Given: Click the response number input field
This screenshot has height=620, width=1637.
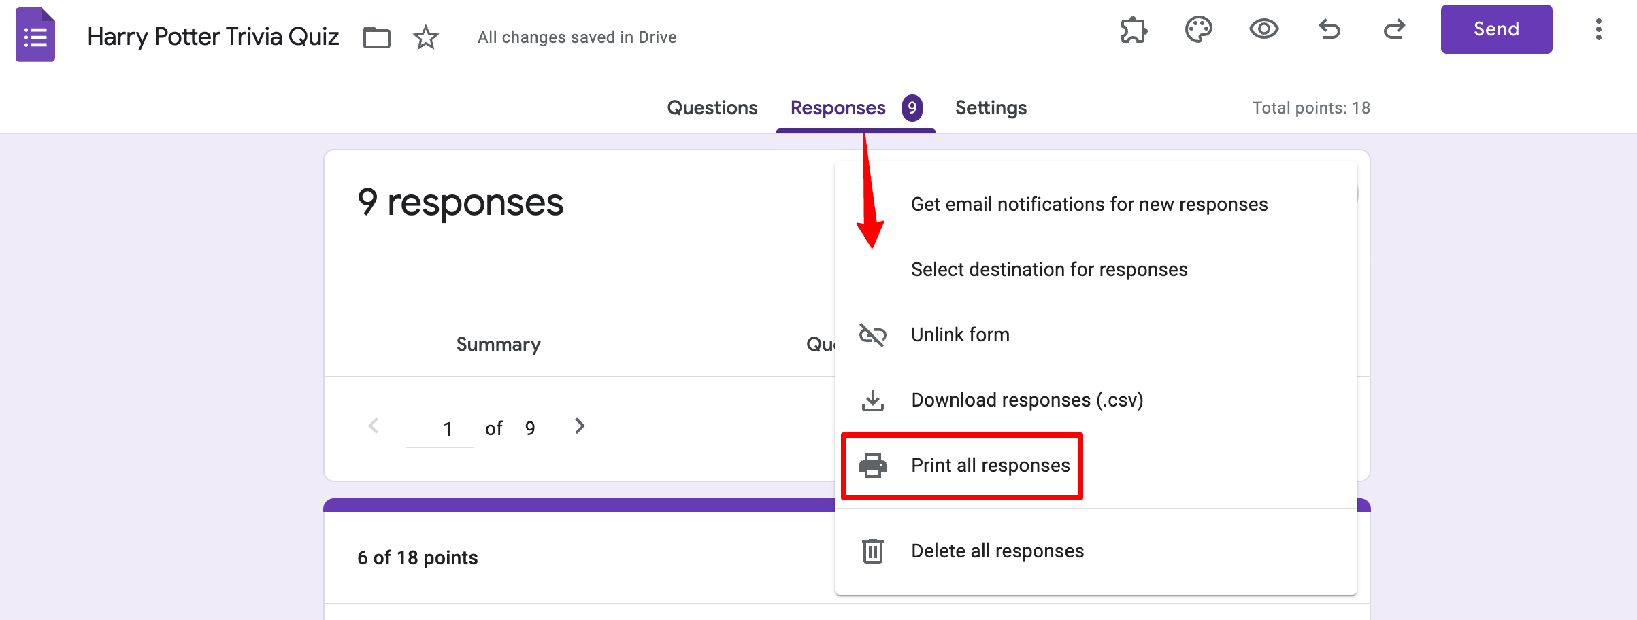Looking at the screenshot, I should pos(440,428).
